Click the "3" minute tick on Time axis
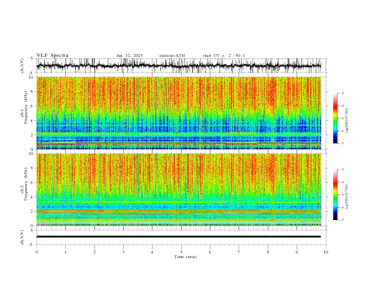This screenshot has height=283, width=367. 123,252
